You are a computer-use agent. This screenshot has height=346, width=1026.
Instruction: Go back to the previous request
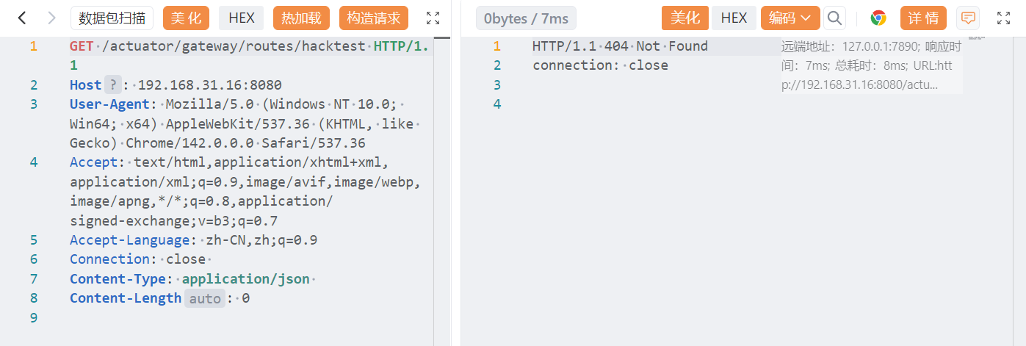[22, 18]
